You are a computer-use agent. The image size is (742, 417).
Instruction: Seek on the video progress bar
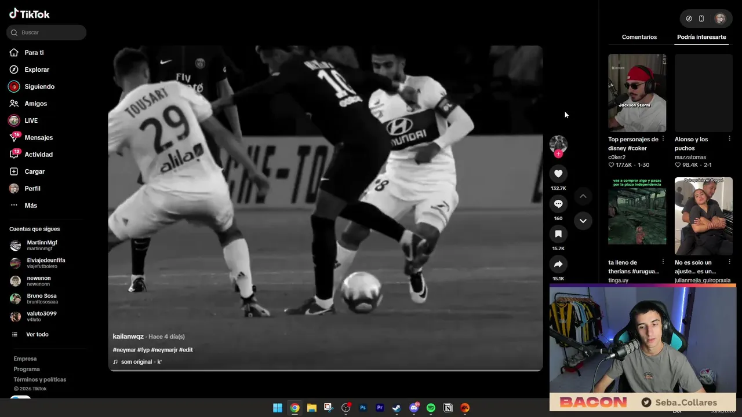pyautogui.click(x=325, y=370)
